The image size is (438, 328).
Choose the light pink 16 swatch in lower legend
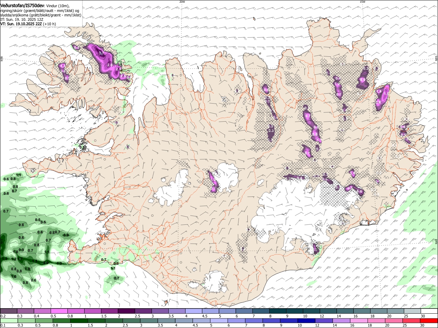[359, 321]
